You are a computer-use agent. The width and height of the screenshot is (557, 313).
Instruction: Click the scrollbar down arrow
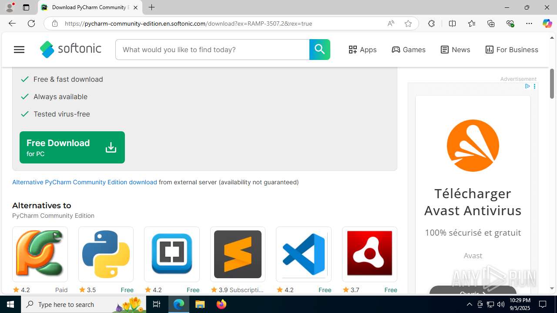tap(552, 289)
